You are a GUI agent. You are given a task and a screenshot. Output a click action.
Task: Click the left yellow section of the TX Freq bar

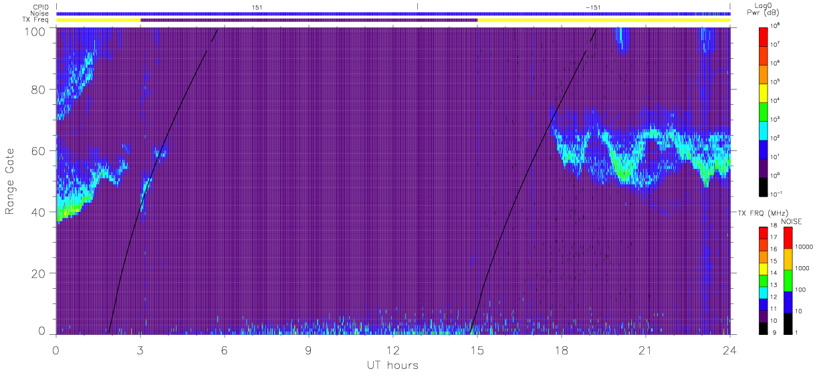98,20
